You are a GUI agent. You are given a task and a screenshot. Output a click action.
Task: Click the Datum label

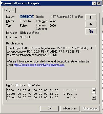click(x=10, y=17)
